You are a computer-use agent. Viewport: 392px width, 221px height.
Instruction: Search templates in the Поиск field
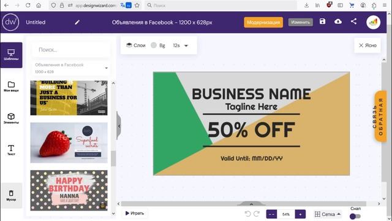(x=71, y=50)
